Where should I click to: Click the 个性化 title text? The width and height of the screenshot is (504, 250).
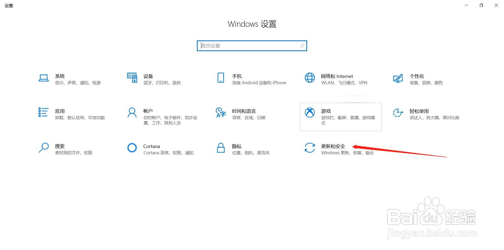tap(417, 76)
